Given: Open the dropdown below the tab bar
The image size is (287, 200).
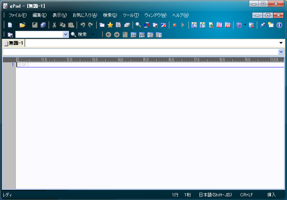Looking at the screenshot, I should [x=281, y=52].
